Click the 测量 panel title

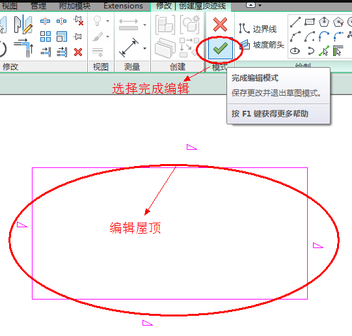132,66
